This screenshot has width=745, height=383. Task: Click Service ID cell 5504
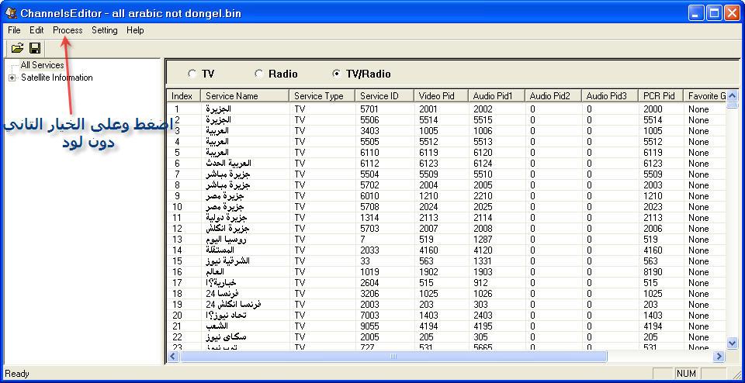pyautogui.click(x=369, y=174)
